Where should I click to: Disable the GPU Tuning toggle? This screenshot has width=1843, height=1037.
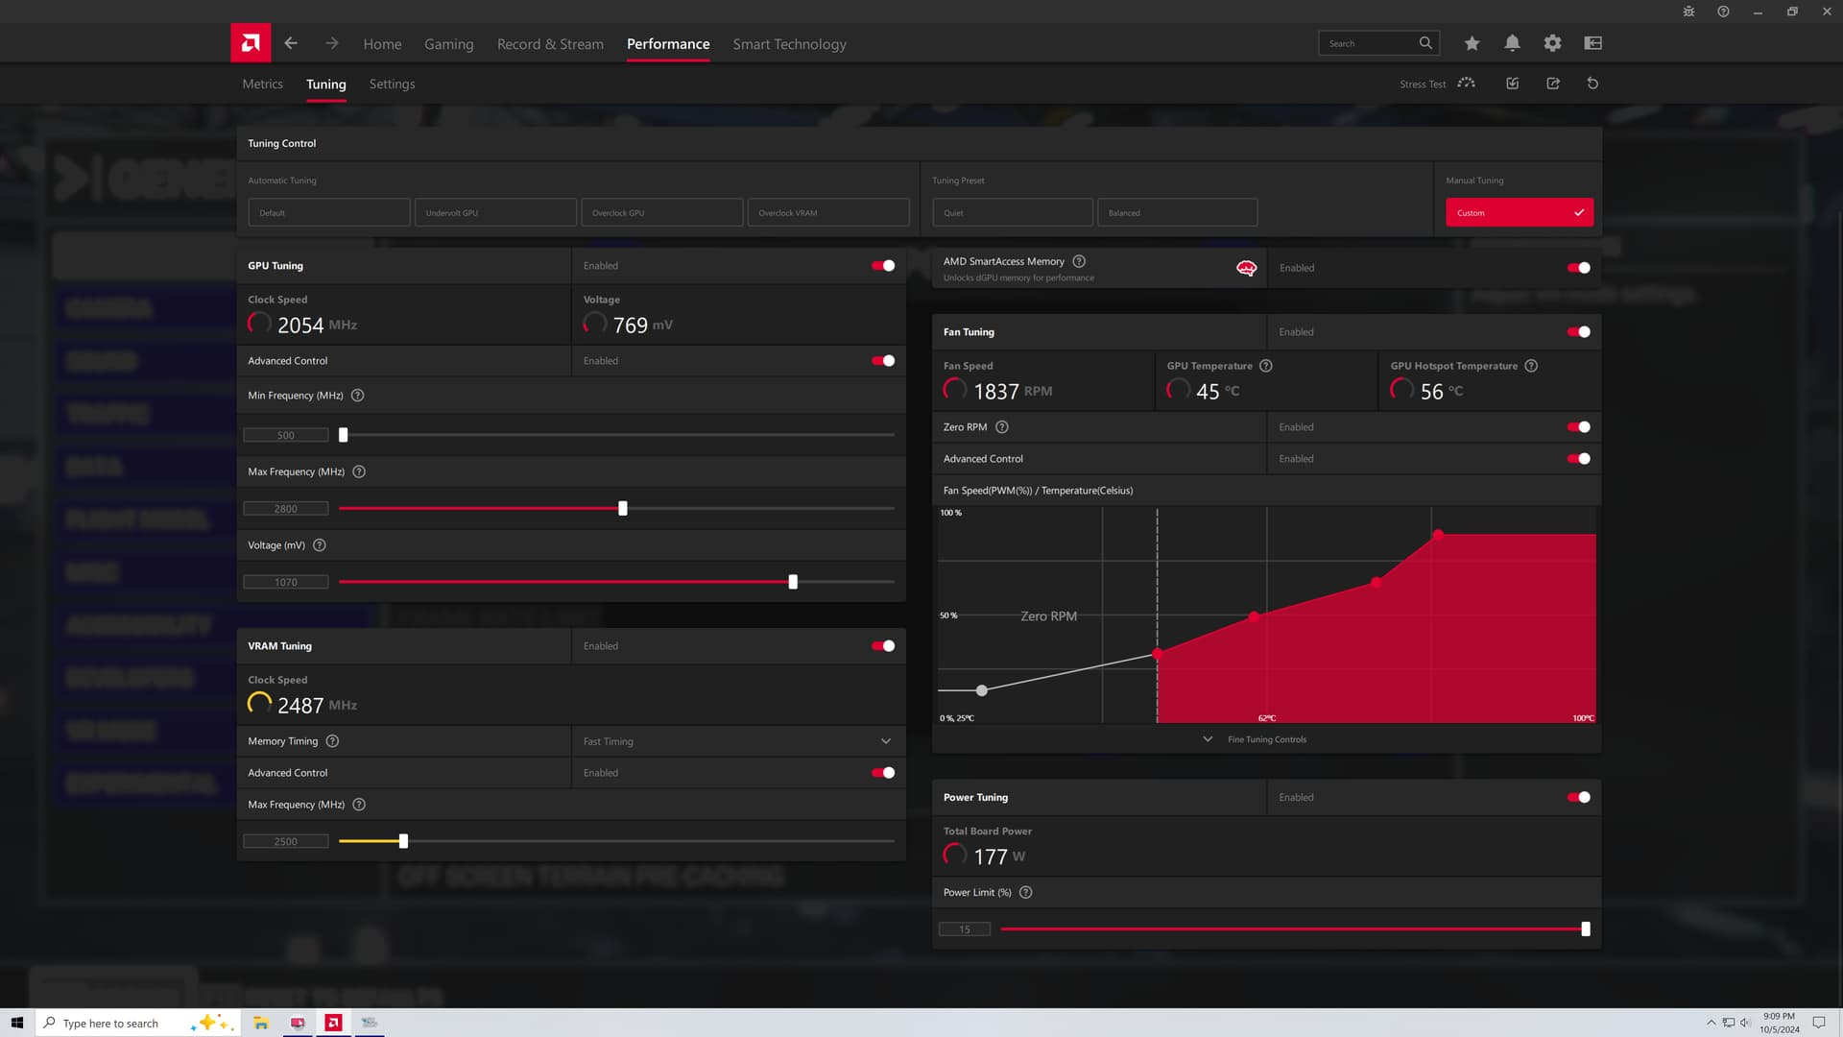pyautogui.click(x=883, y=266)
